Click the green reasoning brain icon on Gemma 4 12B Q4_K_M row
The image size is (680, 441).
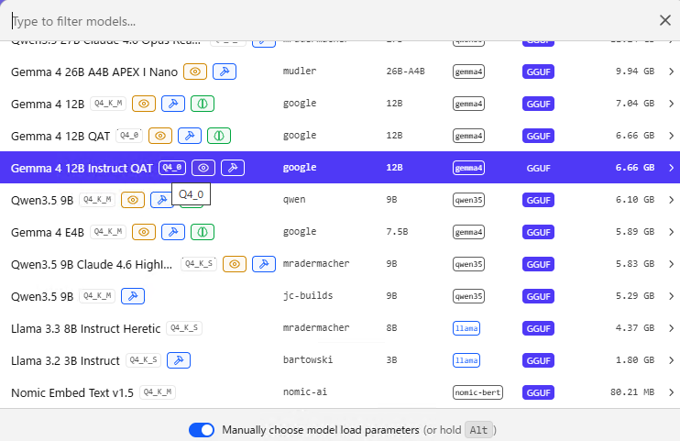click(x=203, y=104)
